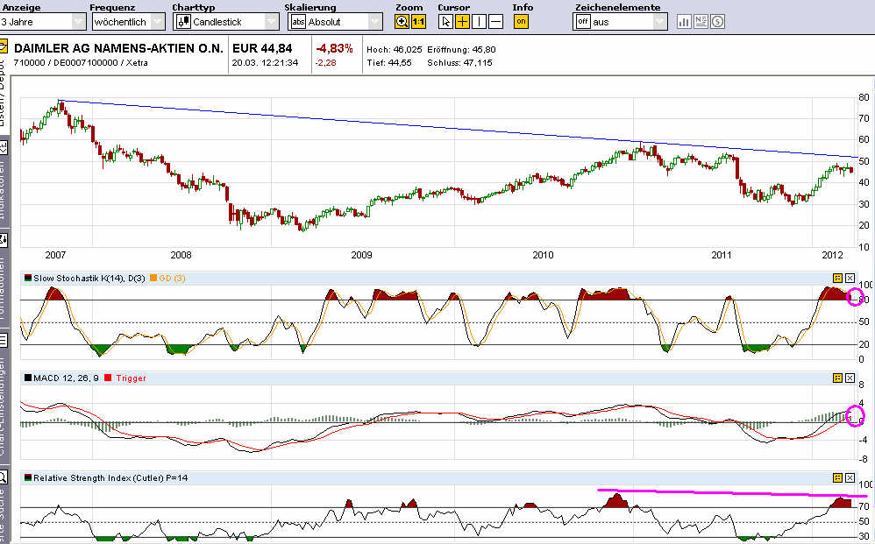Select the horizontal line cursor mode
Viewport: 875px width, 544px height.
click(495, 22)
